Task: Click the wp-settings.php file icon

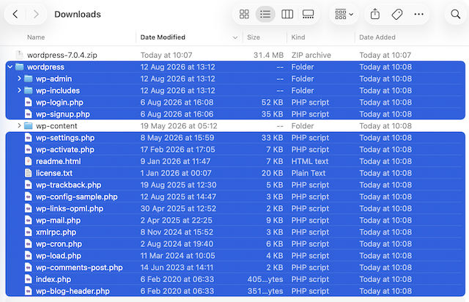Action: pos(28,138)
